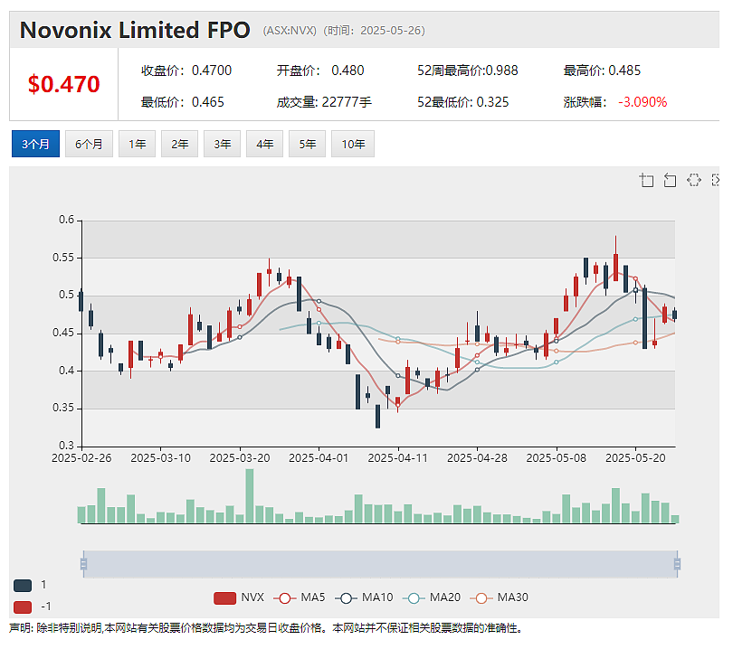
Task: Select the 3个月 time range tab
Action: point(35,144)
